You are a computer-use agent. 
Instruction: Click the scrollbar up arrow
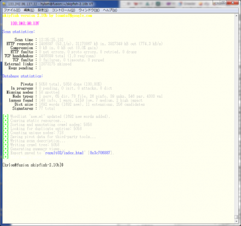point(237,16)
